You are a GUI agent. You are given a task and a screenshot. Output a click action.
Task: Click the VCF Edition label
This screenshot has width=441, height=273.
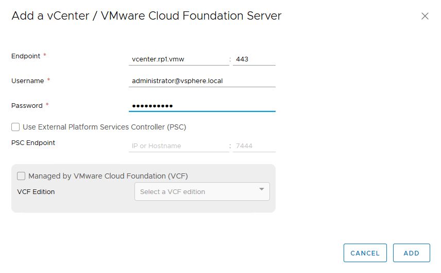[36, 191]
